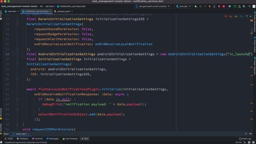Viewport: 256px width, 144px height.
Task: Open the device selector dropdown
Action: (153, 6)
